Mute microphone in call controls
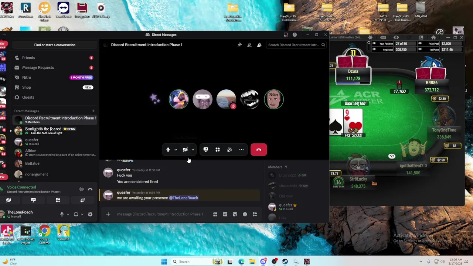This screenshot has width=473, height=266. [x=168, y=150]
